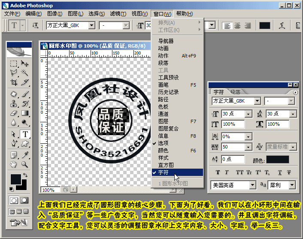The height and width of the screenshot is (239, 303).
Task: Choose 图层 in the window menu
Action: coord(177,121)
